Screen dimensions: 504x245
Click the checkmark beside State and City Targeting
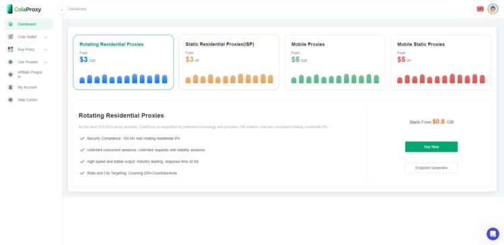pos(82,173)
